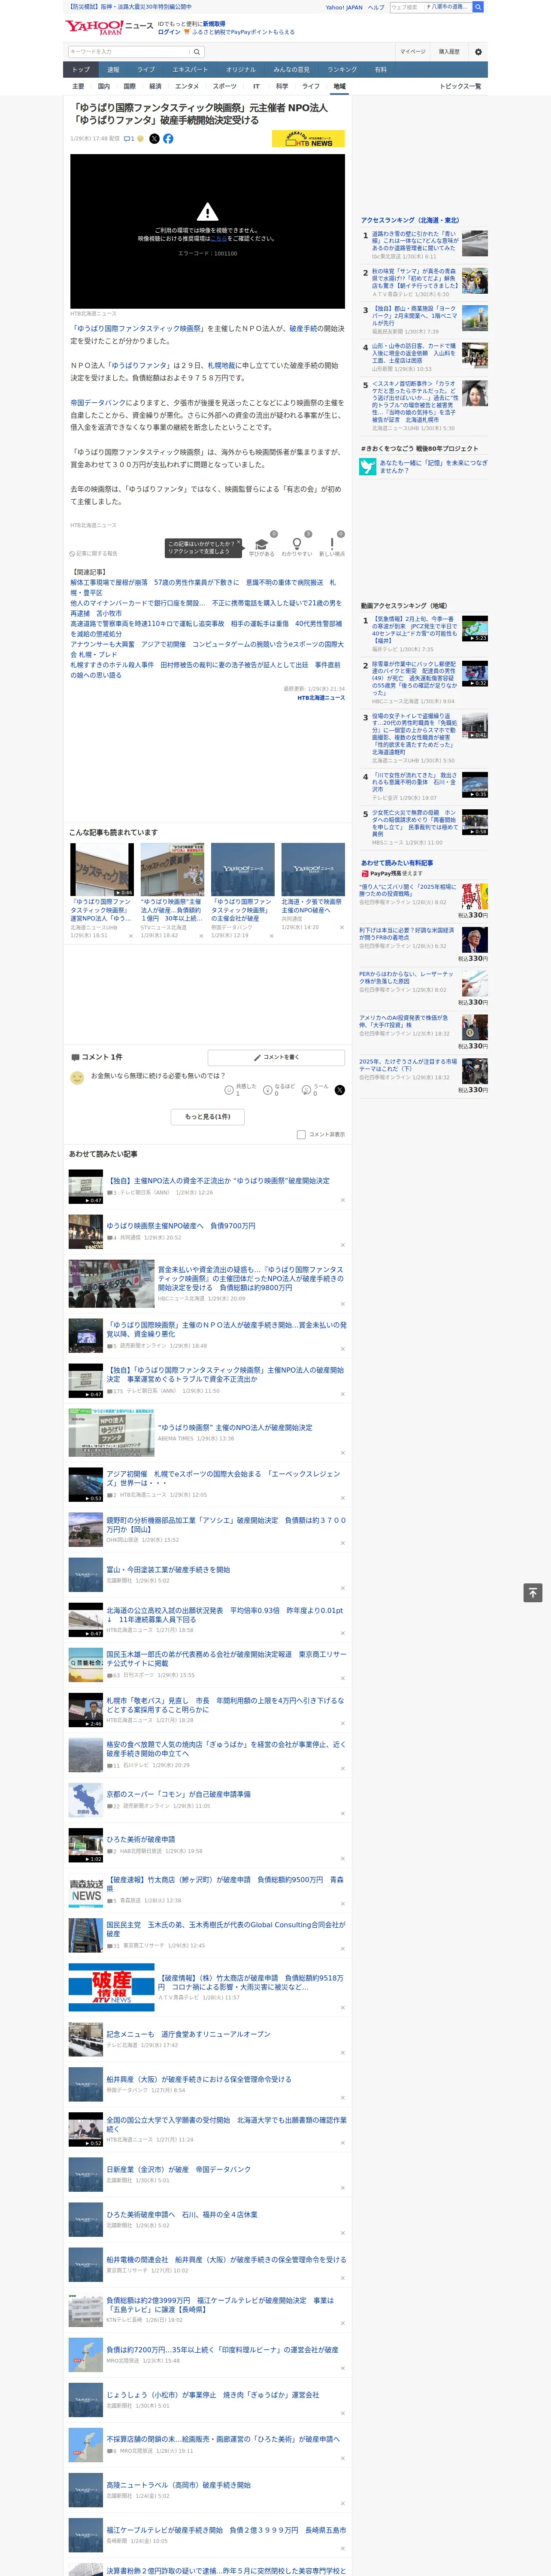The image size is (551, 2576).
Task: Click the コメントを書く button
Action: (x=277, y=1057)
